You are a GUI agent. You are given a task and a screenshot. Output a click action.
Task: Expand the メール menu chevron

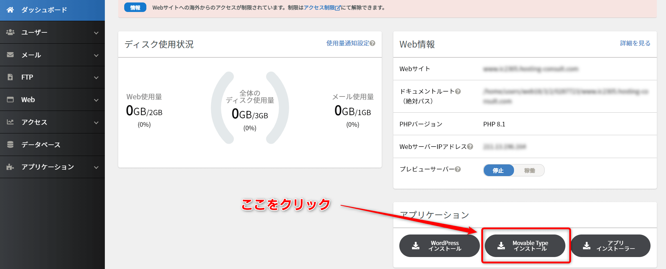96,55
